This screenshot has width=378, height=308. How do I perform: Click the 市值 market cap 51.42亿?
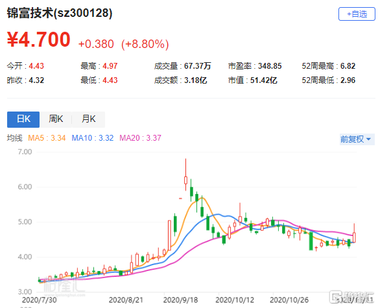[263, 80]
